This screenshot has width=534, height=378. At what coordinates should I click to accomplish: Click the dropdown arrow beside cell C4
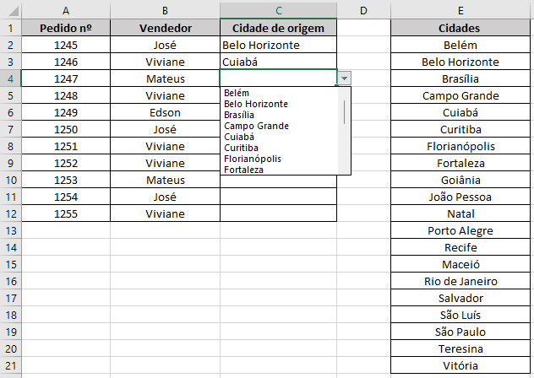click(x=344, y=78)
